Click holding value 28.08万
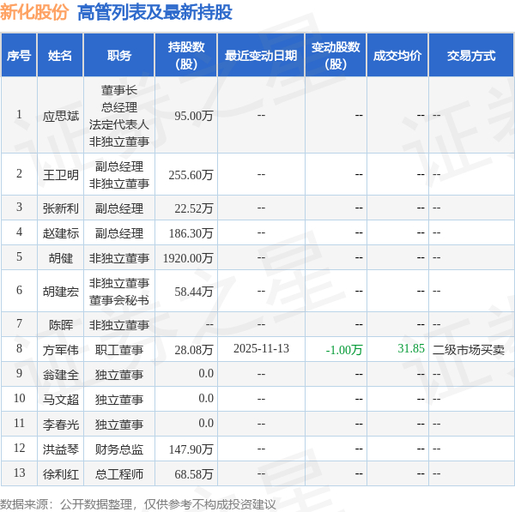Screen dimensions: 515x512 194,350
